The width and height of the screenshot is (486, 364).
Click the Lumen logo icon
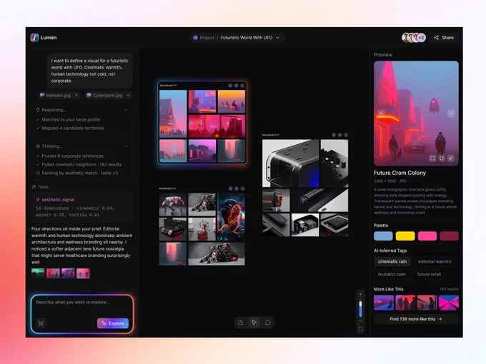coord(34,37)
